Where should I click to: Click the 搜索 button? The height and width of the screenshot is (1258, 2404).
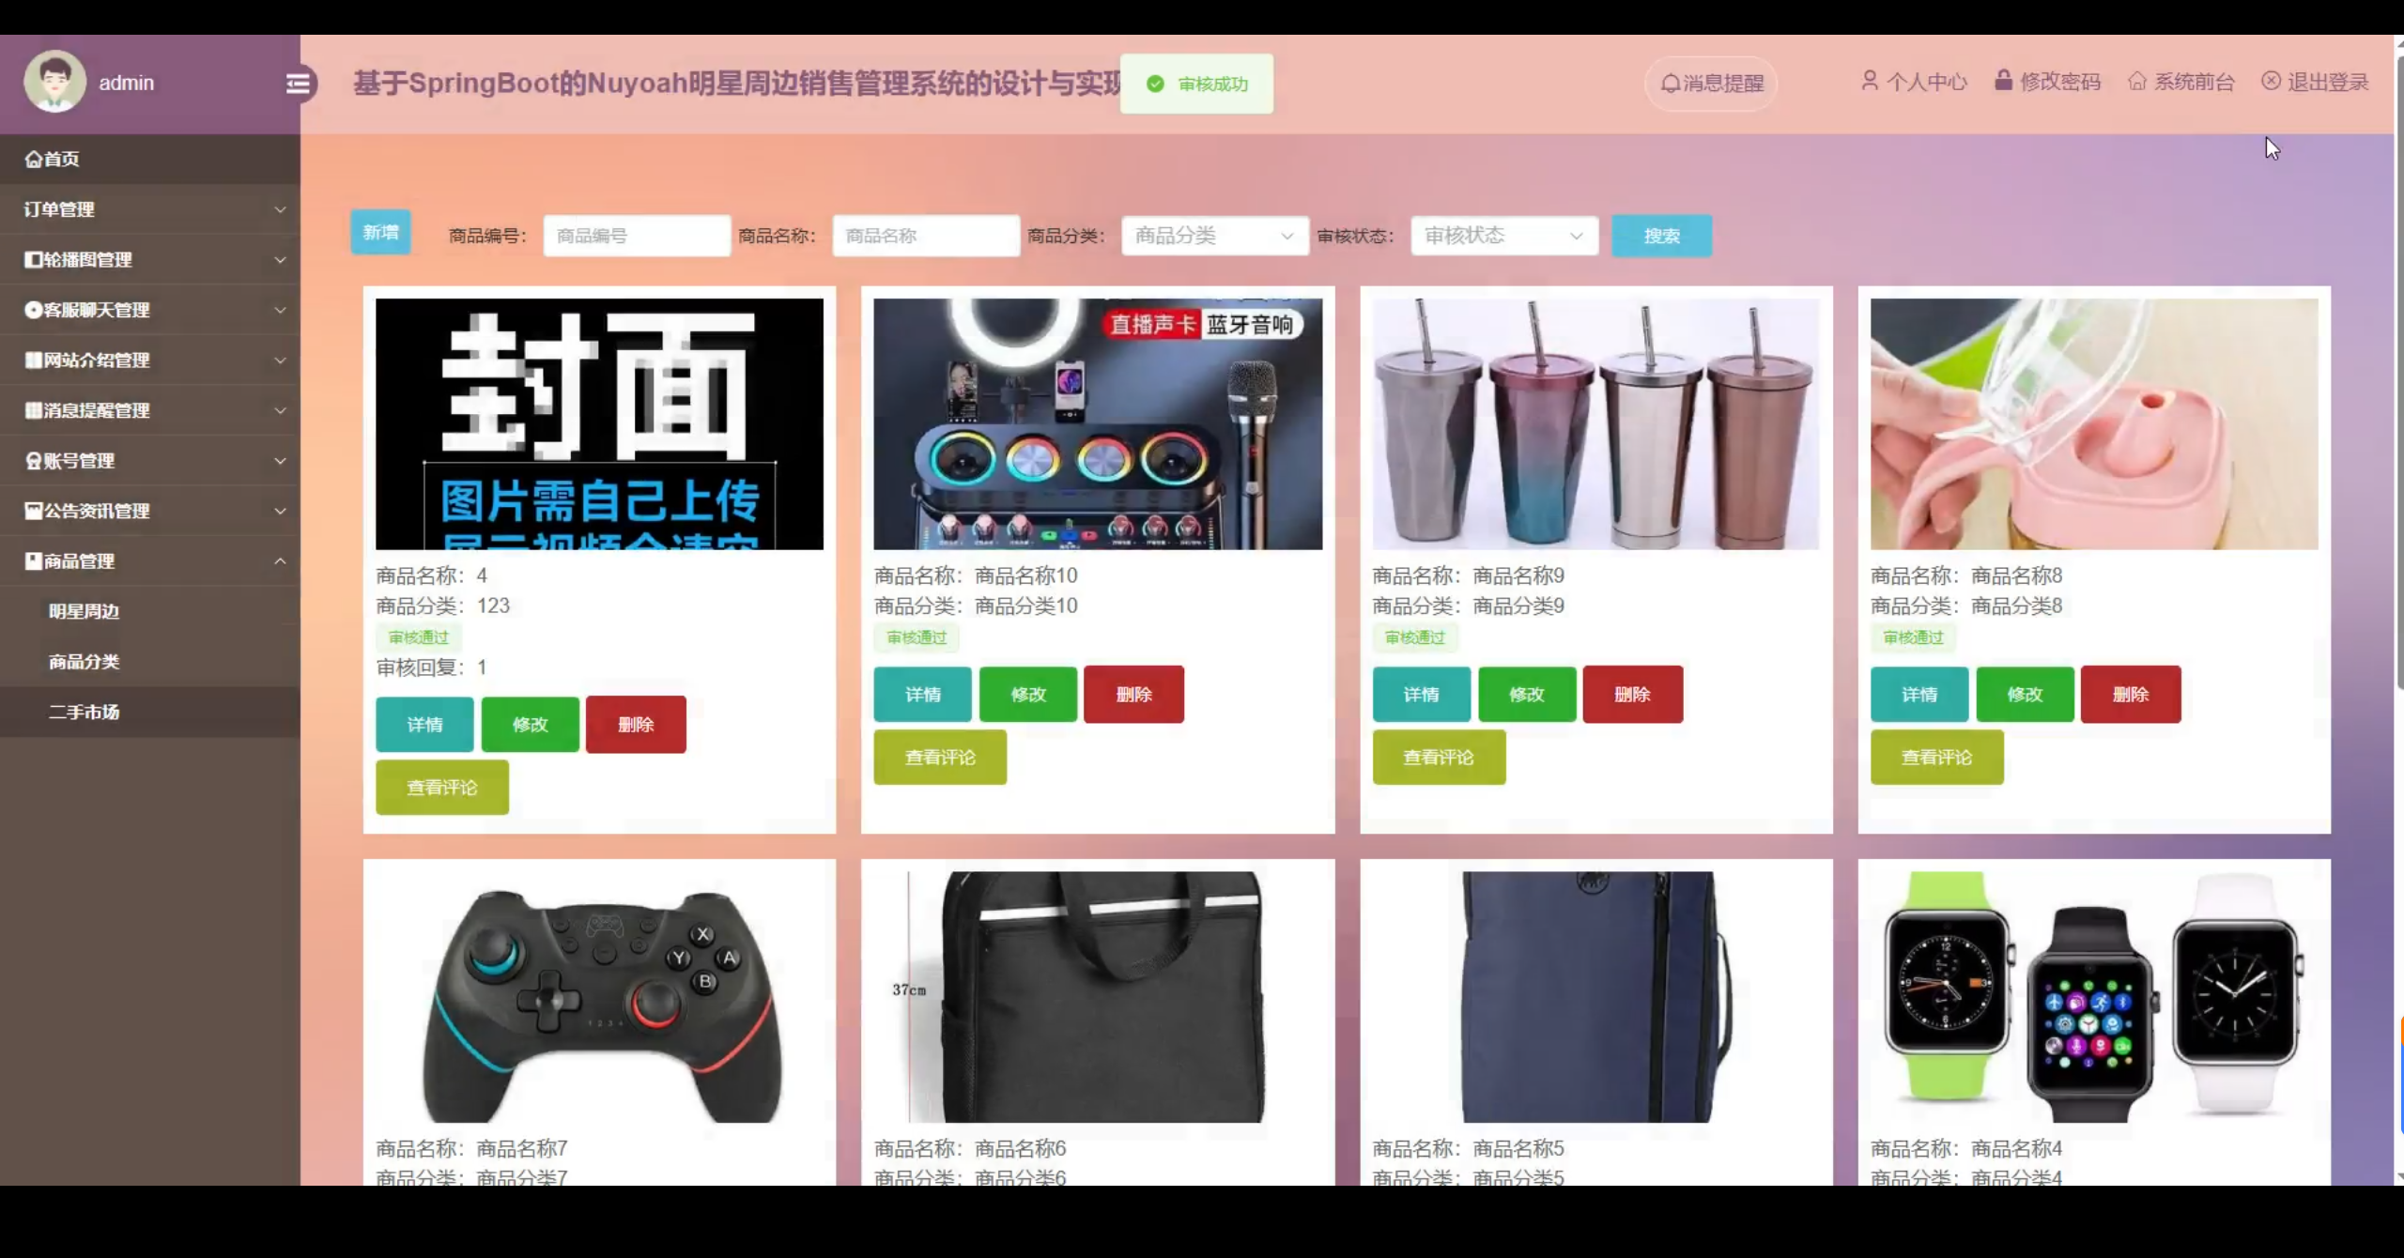pyautogui.click(x=1661, y=236)
